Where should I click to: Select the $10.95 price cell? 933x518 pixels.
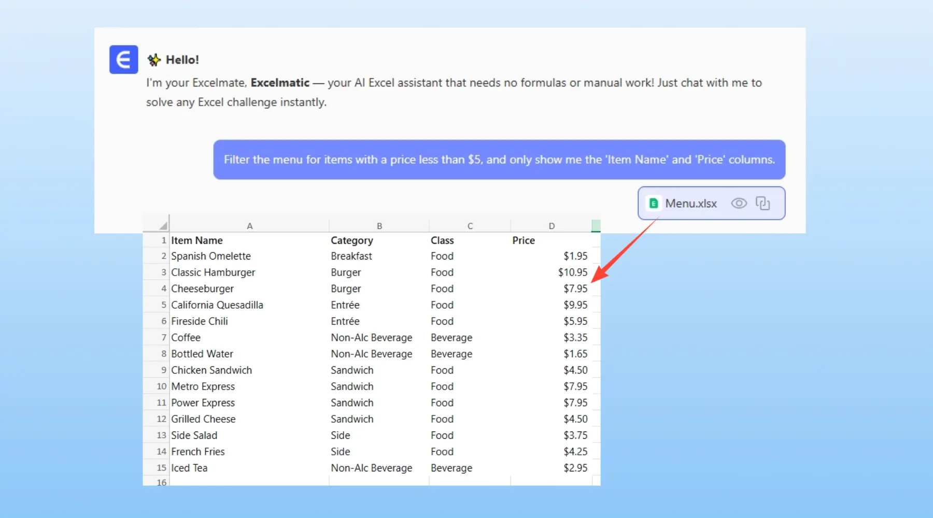coord(572,272)
